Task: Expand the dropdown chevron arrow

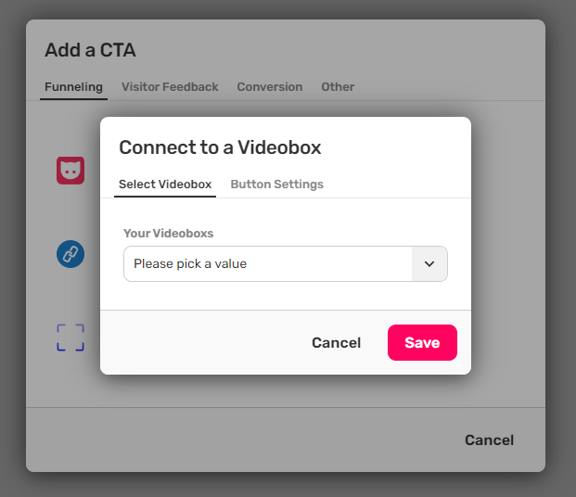Action: click(x=429, y=263)
